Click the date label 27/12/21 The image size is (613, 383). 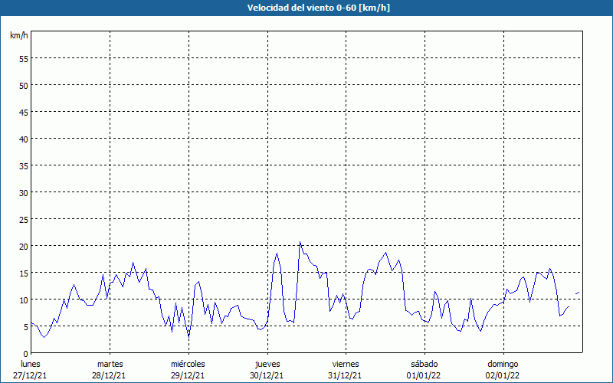(x=30, y=375)
